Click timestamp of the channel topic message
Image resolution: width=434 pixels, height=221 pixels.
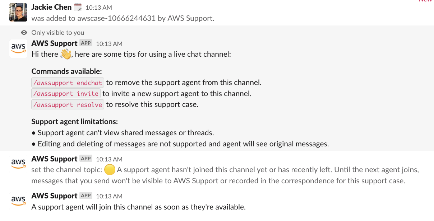click(109, 159)
